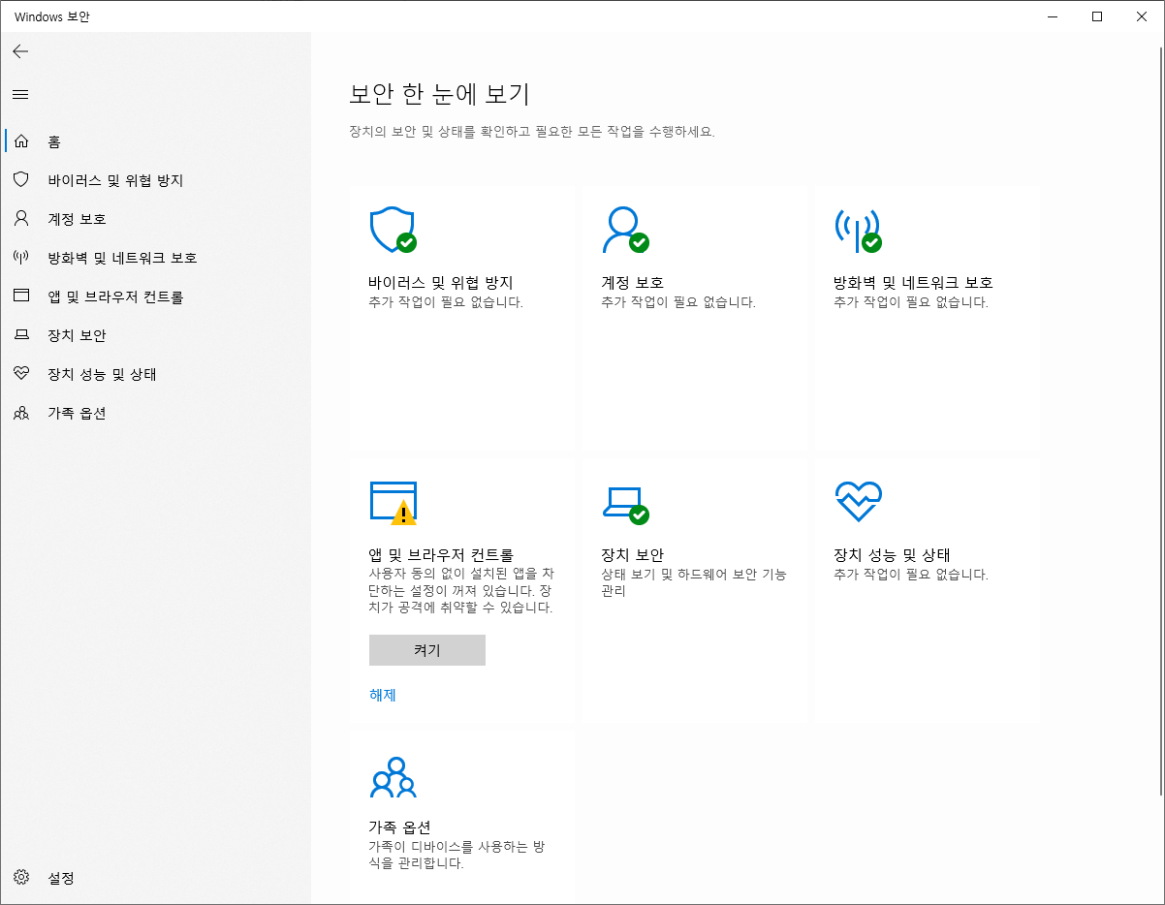The image size is (1165, 905).
Task: Open the 앱 및 브라우저 컨트롤 tile title
Action: [441, 555]
